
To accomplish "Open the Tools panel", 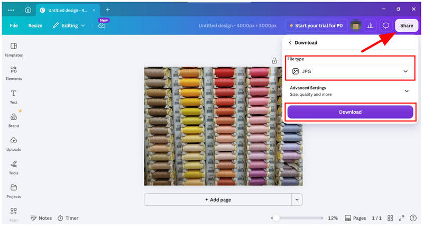I will pos(14,167).
